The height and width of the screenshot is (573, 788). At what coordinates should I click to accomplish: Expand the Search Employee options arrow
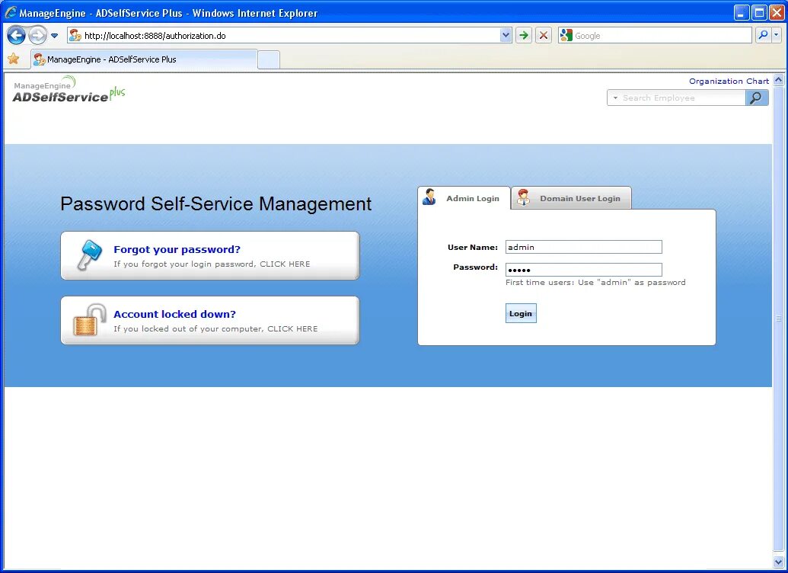[x=615, y=98]
